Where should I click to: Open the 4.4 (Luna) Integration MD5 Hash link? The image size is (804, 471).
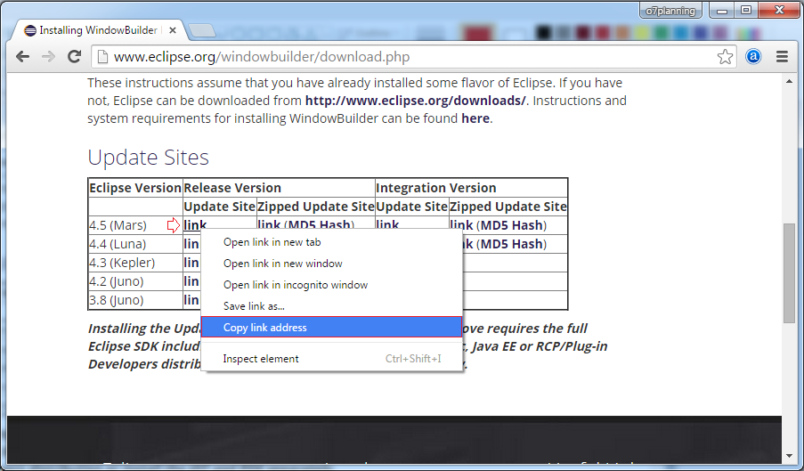point(511,244)
